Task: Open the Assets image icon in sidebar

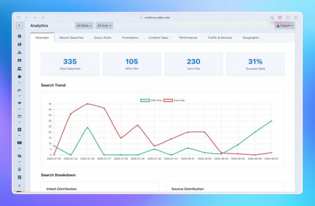Action: click(x=19, y=61)
